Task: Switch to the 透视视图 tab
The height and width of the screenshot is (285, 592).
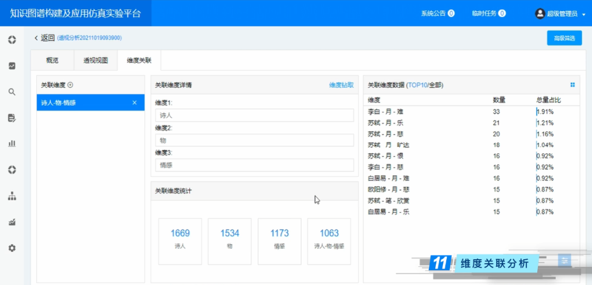Action: (95, 60)
